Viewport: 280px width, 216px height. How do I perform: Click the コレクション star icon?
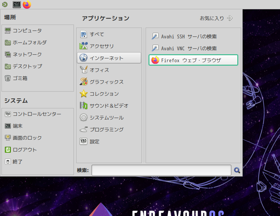tap(84, 94)
